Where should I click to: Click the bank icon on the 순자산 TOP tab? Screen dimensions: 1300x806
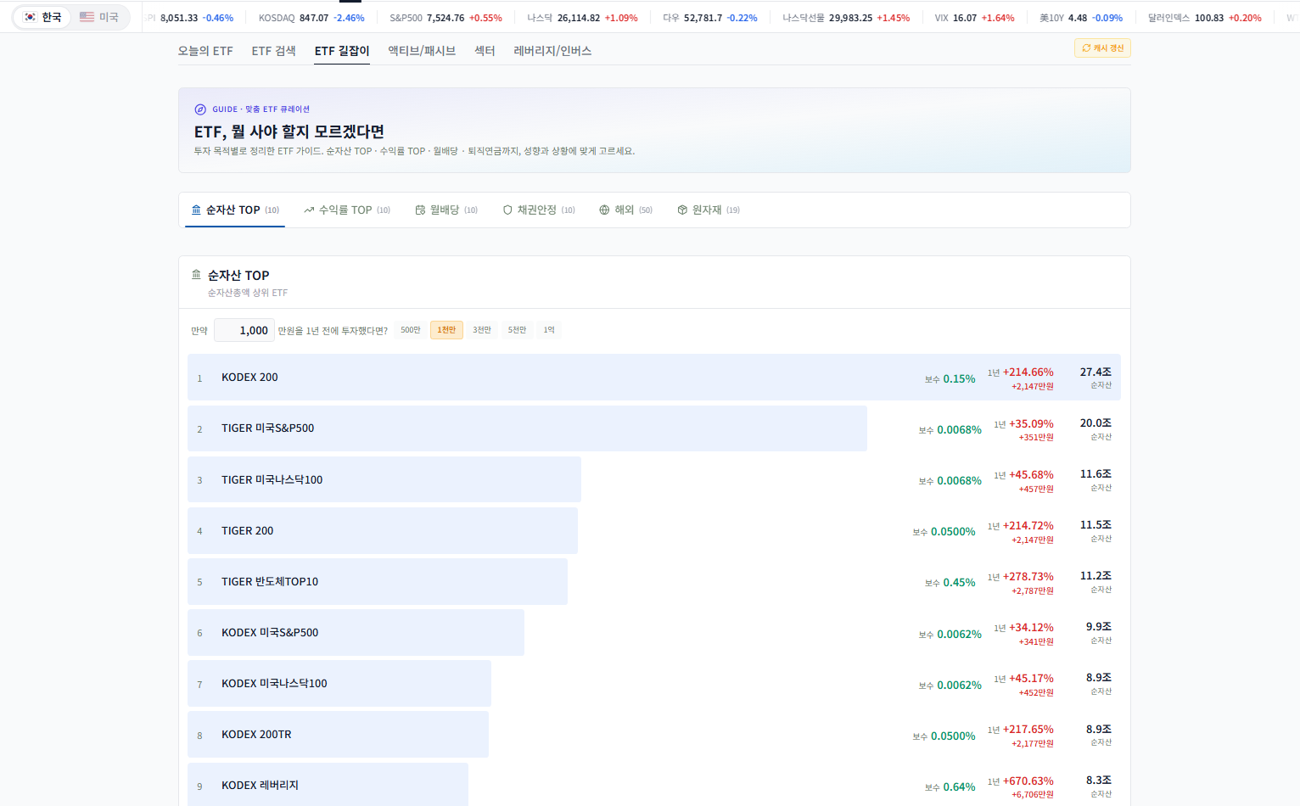196,210
